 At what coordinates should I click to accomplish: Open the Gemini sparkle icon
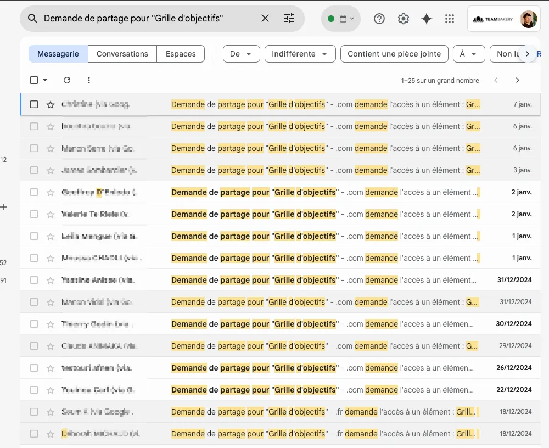click(427, 19)
